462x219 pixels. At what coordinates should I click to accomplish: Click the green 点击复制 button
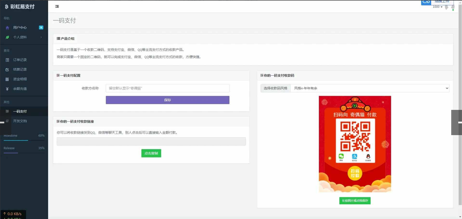[151, 153]
